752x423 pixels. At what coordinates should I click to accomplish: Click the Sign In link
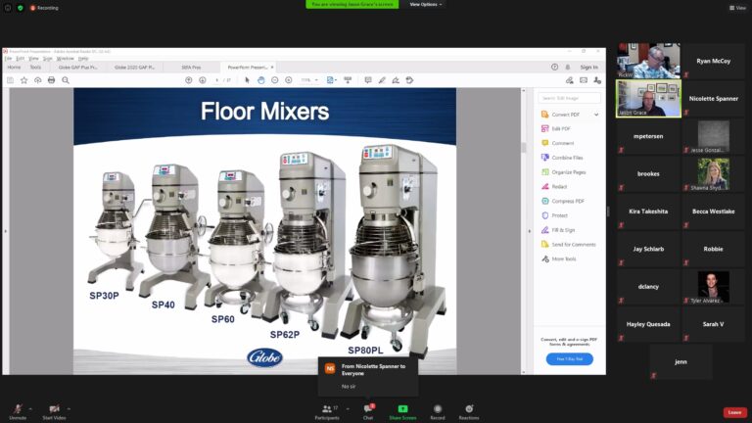[x=588, y=68]
